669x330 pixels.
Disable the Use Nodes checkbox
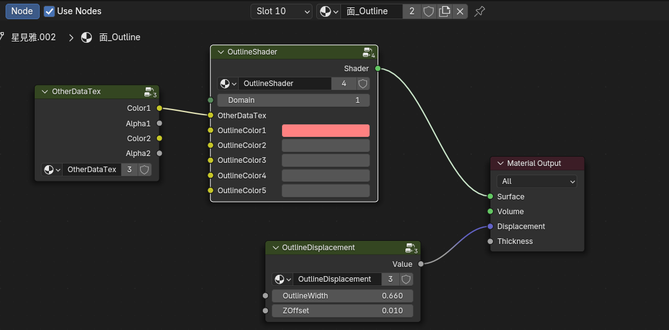tap(50, 11)
